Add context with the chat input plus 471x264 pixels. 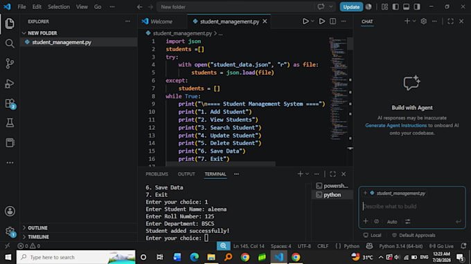366,221
